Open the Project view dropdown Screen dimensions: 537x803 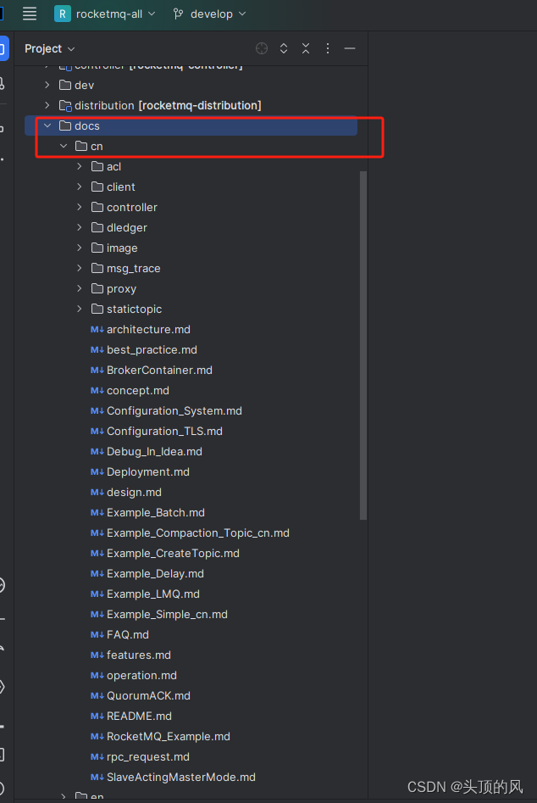(x=50, y=48)
